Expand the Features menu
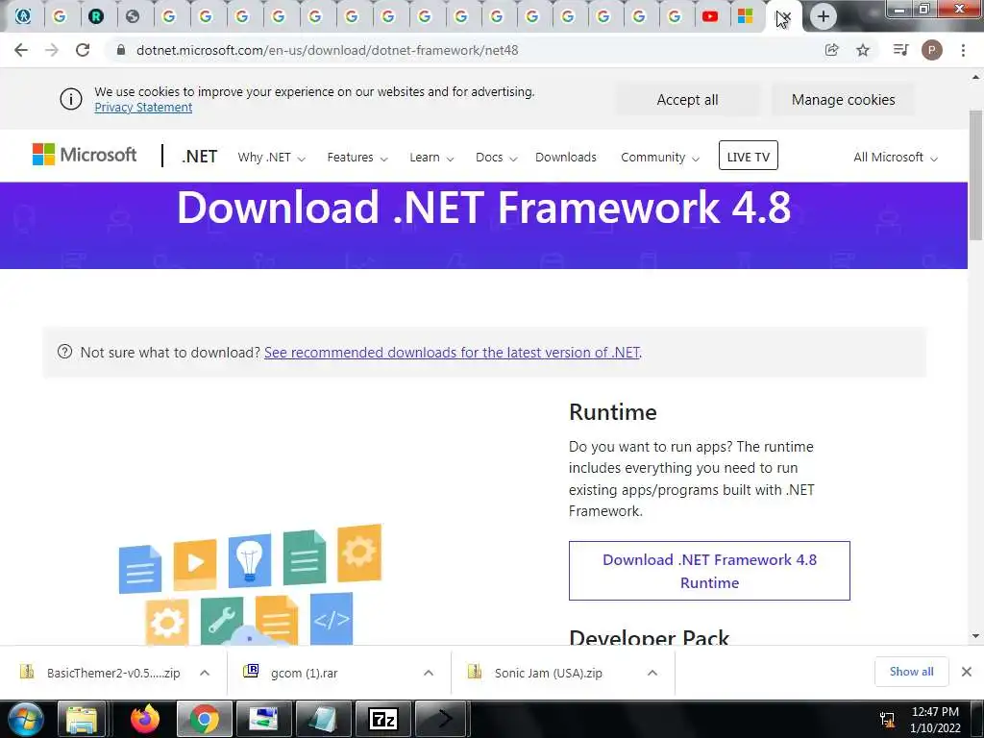The width and height of the screenshot is (984, 738). point(357,157)
